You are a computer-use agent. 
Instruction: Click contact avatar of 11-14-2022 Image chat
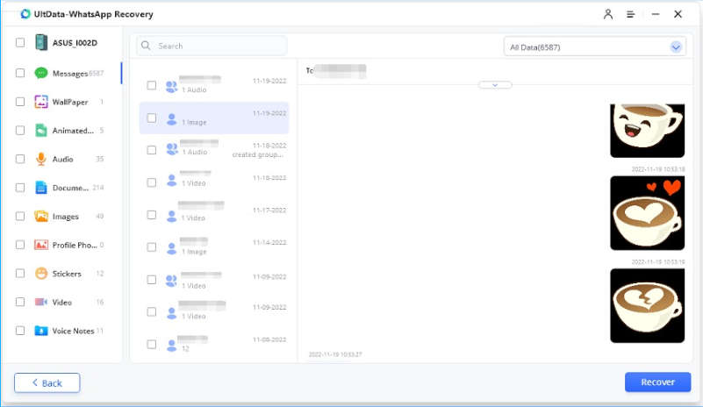[x=171, y=248]
